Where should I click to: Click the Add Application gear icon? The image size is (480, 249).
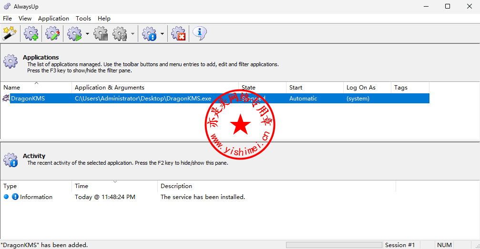(31, 34)
